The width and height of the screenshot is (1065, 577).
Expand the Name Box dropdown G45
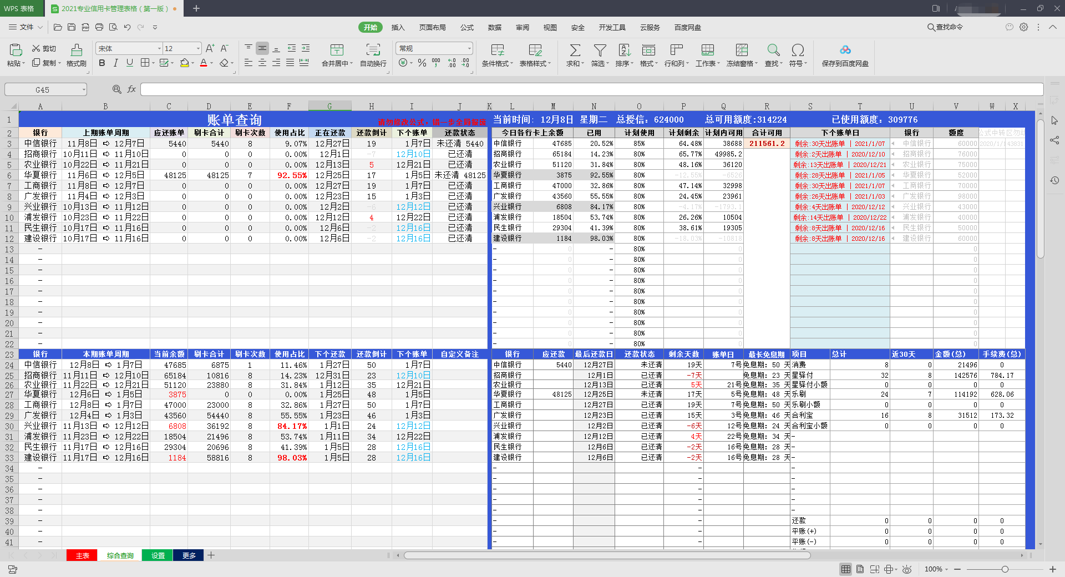(84, 89)
